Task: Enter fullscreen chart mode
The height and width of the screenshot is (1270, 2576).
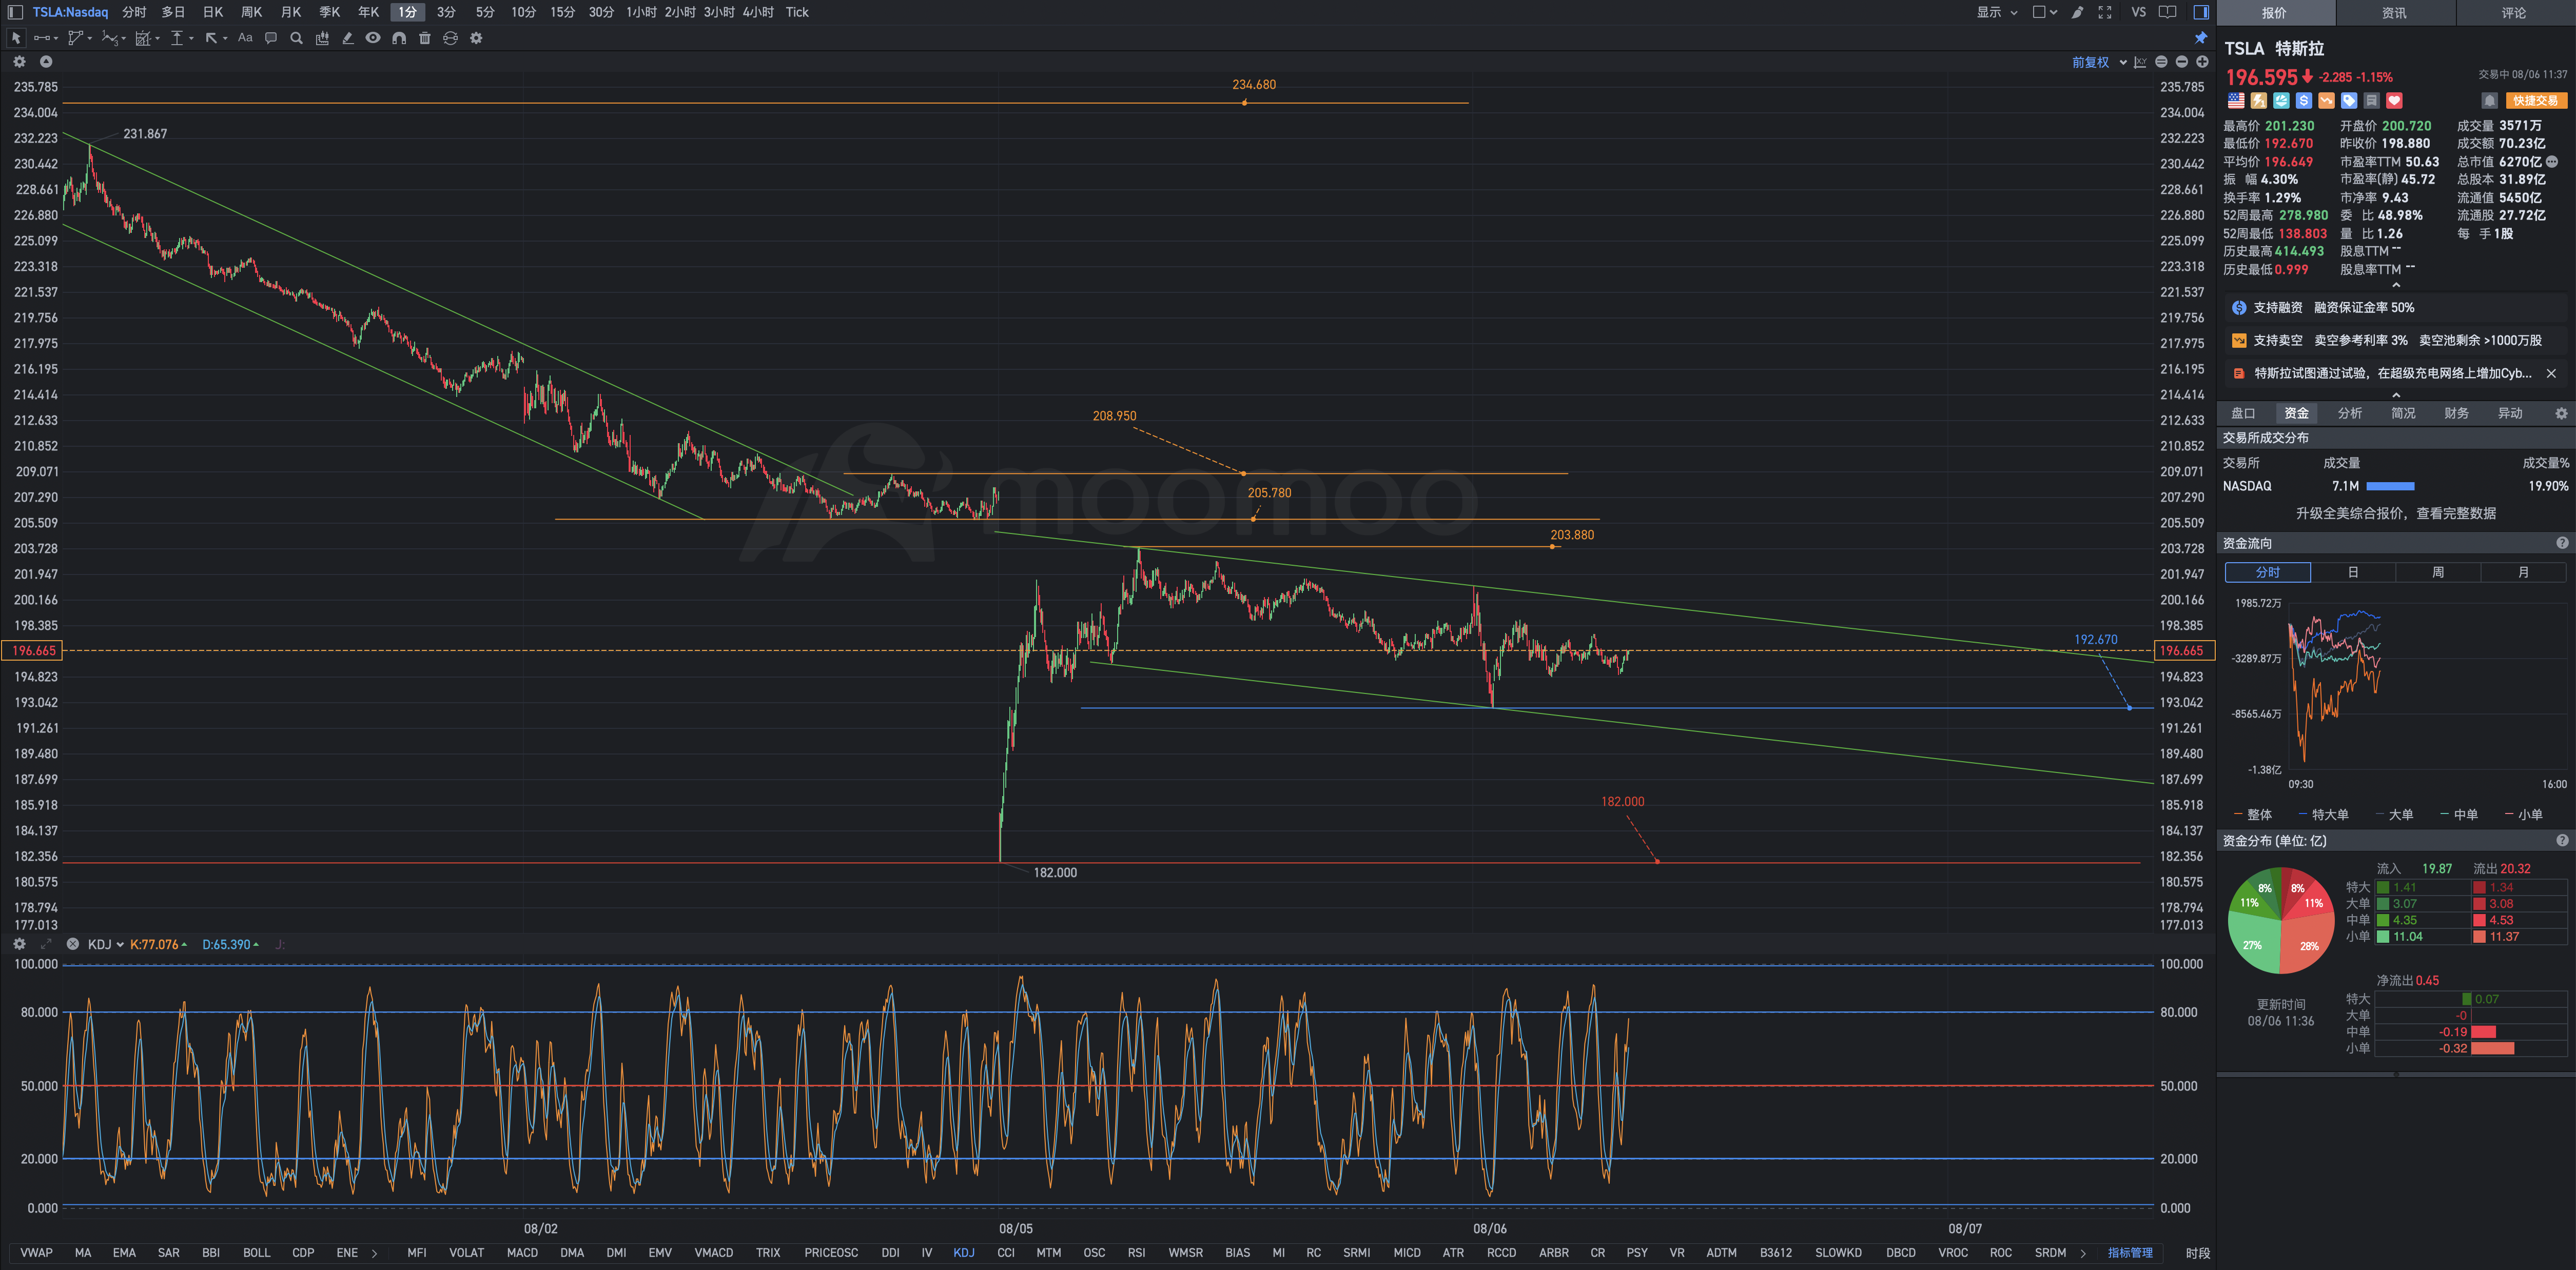Action: pyautogui.click(x=2105, y=12)
